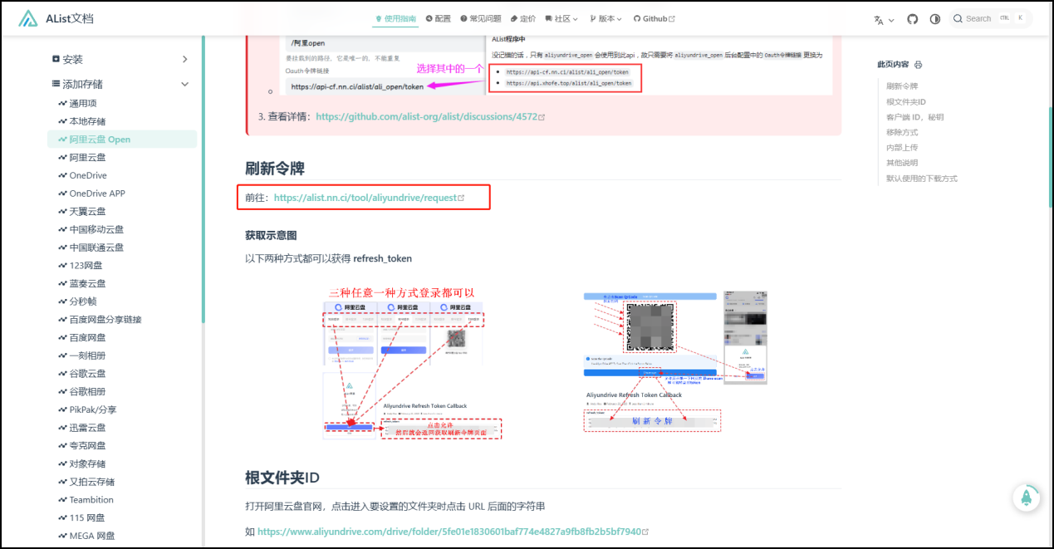Screen dimensions: 1054x549
Task: Expand the 安装 sidebar section chevron
Action: 184,59
